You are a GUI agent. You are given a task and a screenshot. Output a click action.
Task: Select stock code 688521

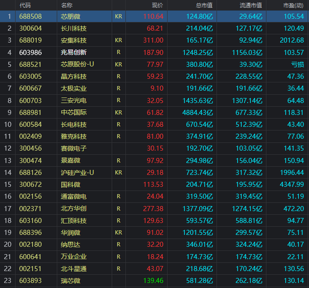[30, 64]
